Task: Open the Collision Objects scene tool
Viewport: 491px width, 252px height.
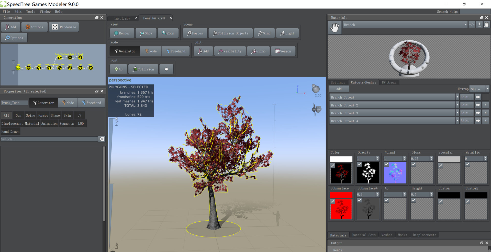Action: pyautogui.click(x=230, y=33)
